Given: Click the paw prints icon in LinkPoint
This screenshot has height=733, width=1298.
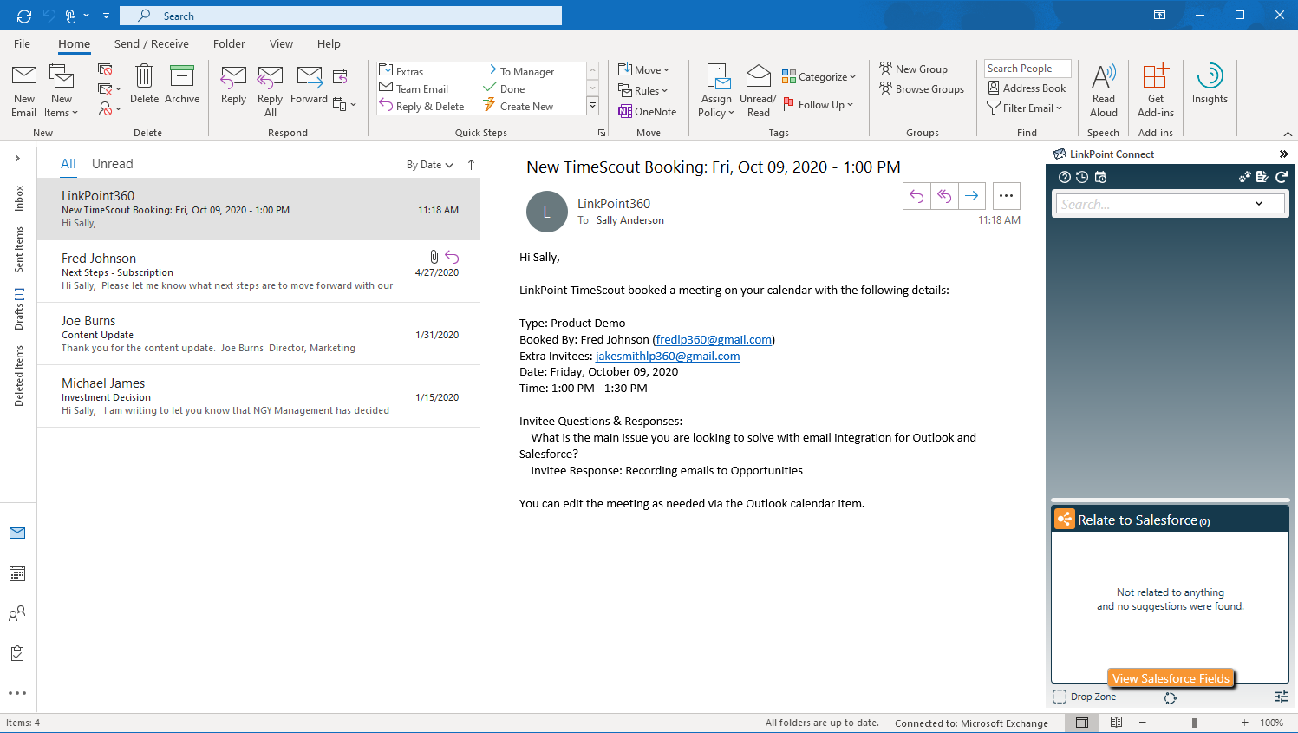Looking at the screenshot, I should tap(1245, 177).
